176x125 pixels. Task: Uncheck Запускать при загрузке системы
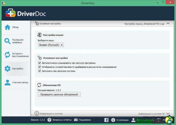pyautogui.click(x=39, y=71)
